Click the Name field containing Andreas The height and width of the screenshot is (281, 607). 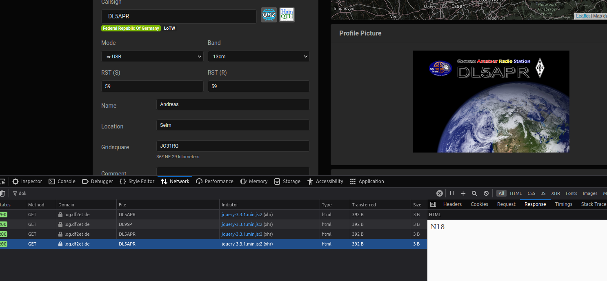pyautogui.click(x=233, y=104)
